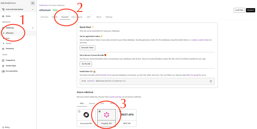The width and height of the screenshot is (257, 129).
Task: Click the Sample Apps grid icon
Action: tap(3, 66)
